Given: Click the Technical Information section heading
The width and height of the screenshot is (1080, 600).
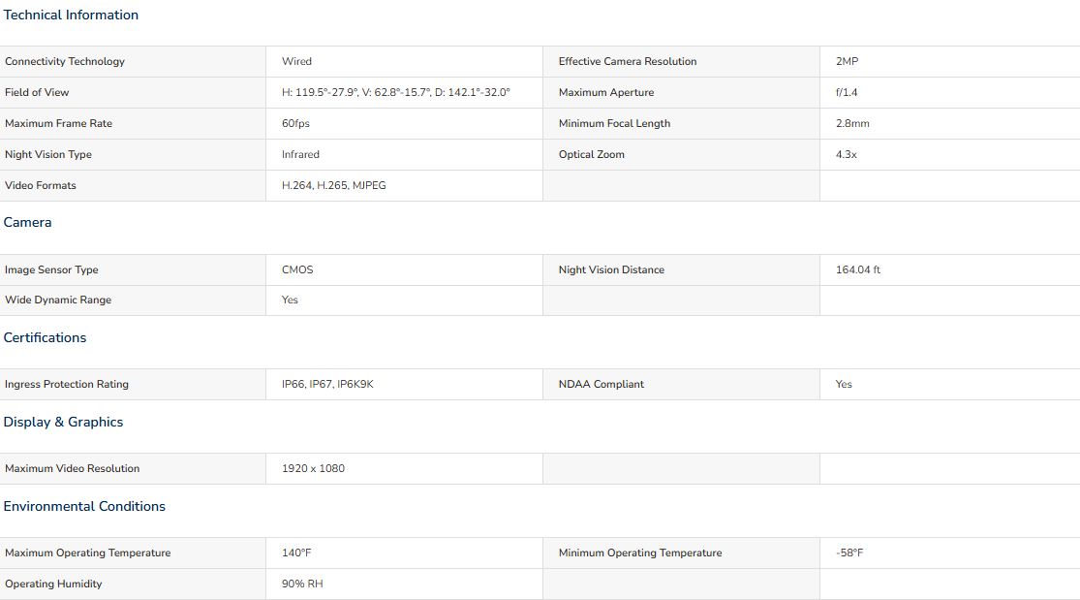Looking at the screenshot, I should tap(71, 16).
